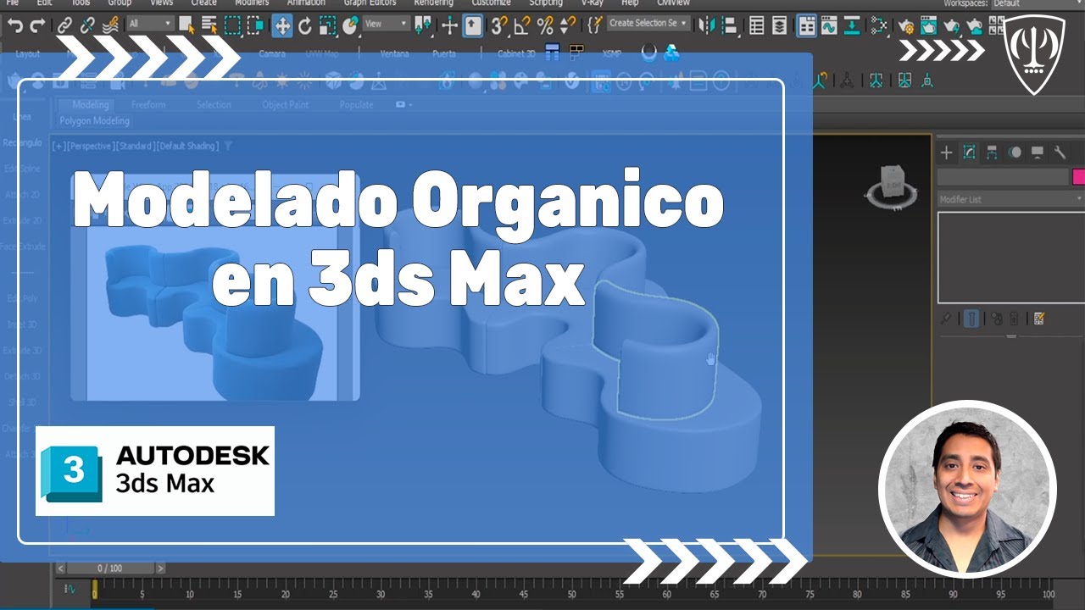
Task: Click the Align tool icon
Action: (x=728, y=25)
